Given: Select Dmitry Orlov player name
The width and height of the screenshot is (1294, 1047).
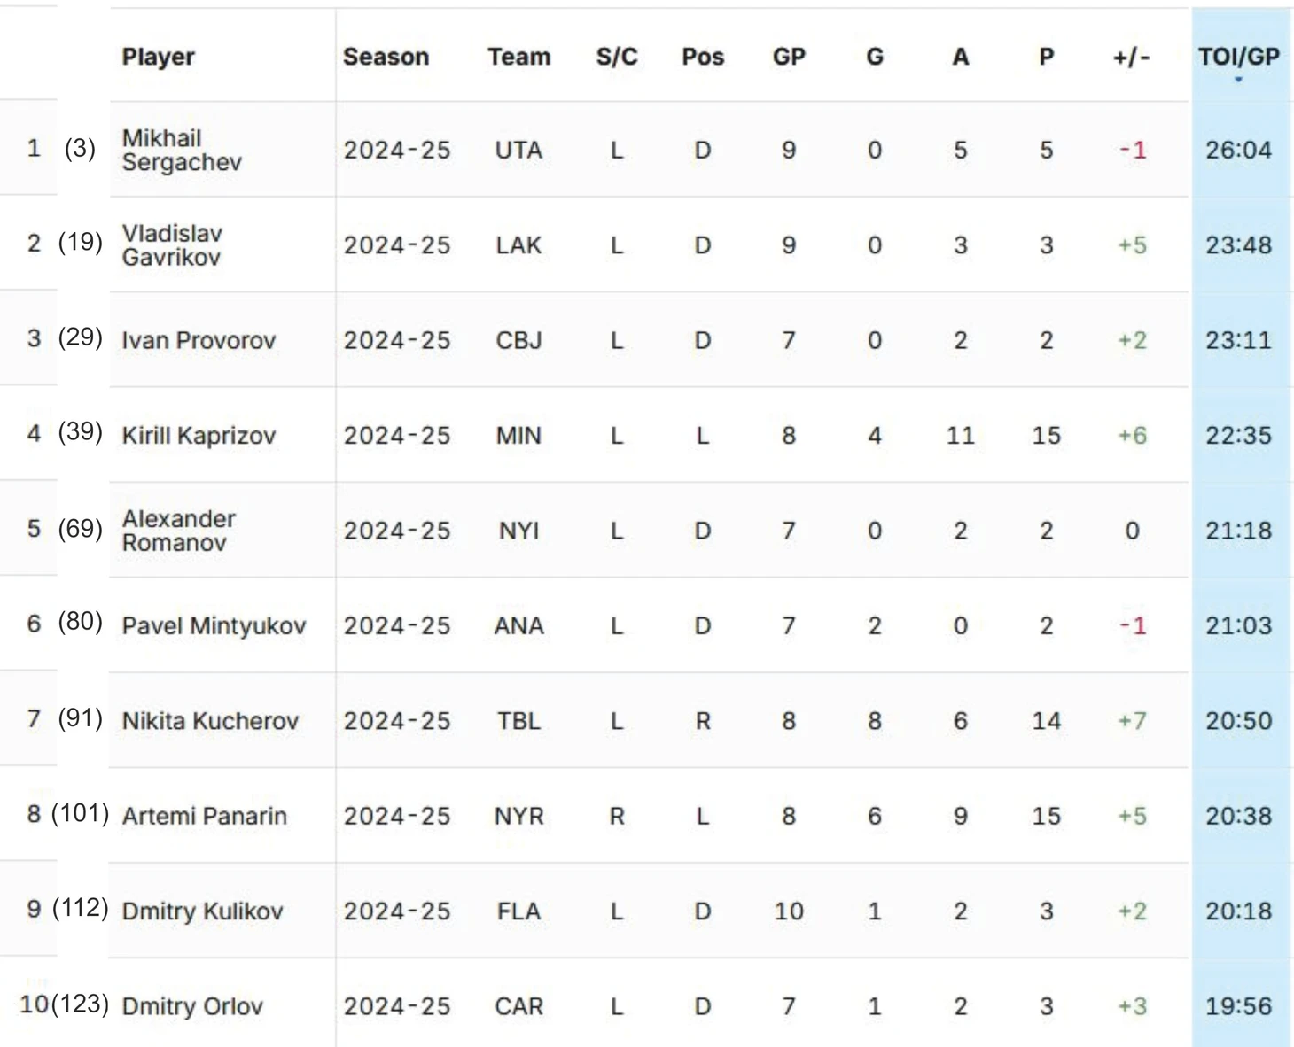Looking at the screenshot, I should [192, 1006].
